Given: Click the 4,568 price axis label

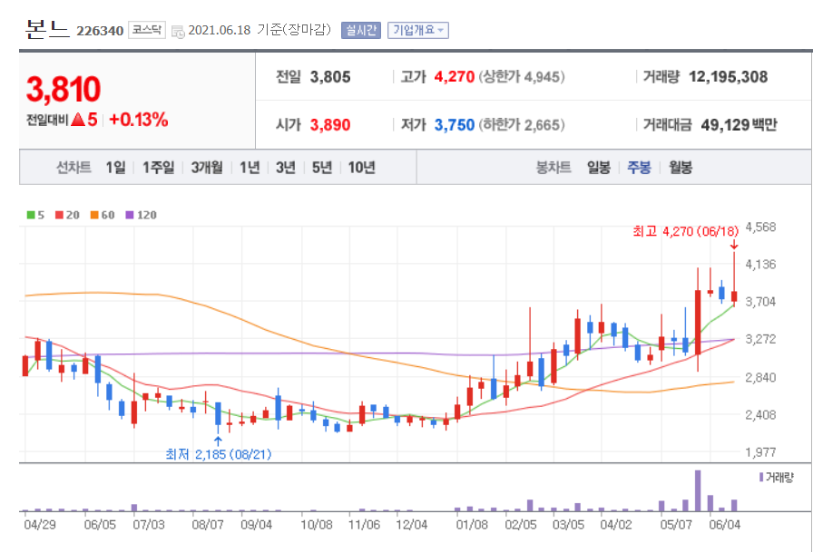Looking at the screenshot, I should pyautogui.click(x=760, y=227).
